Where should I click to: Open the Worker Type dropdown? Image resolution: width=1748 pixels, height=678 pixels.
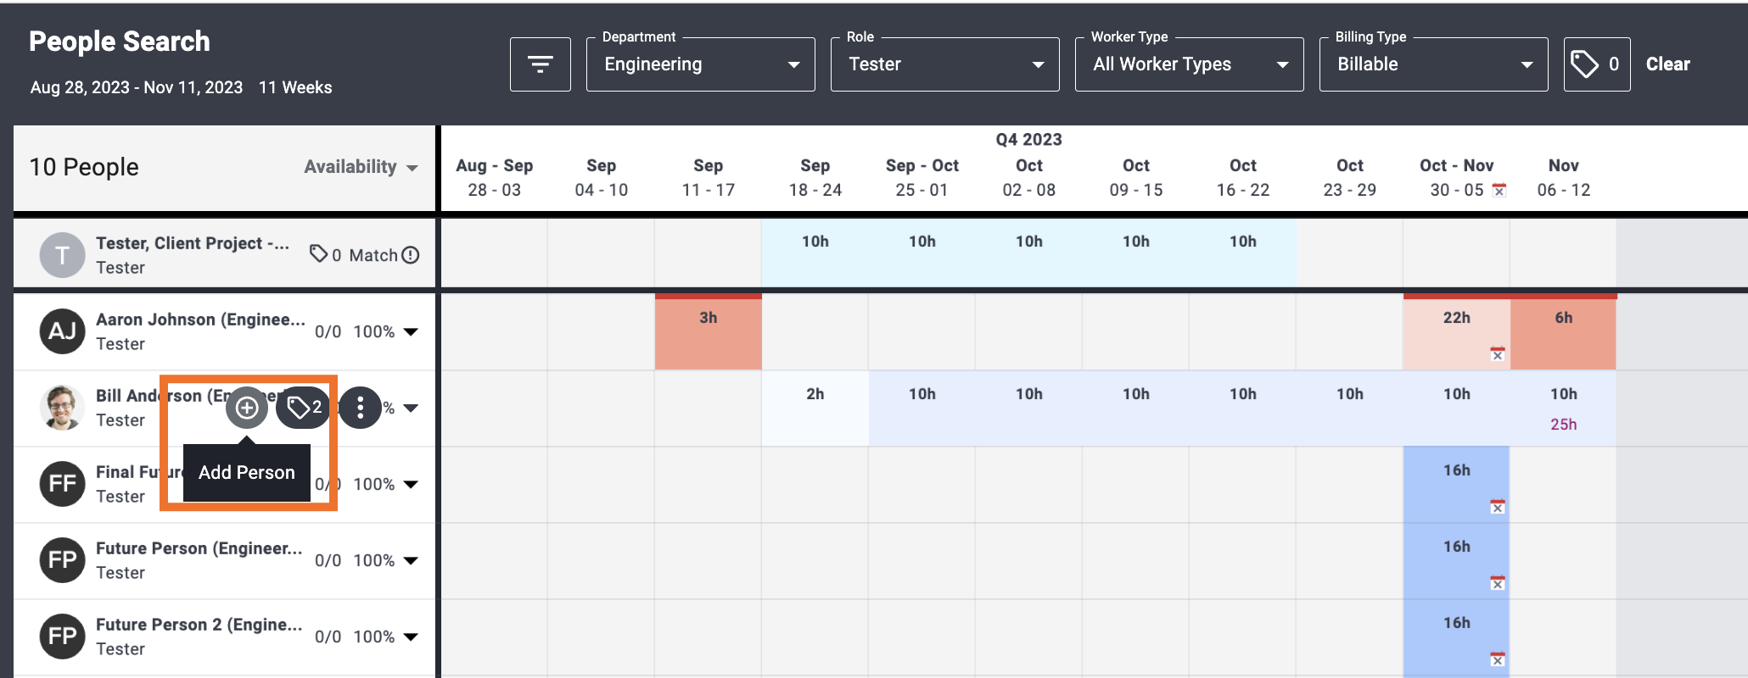[x=1189, y=64]
